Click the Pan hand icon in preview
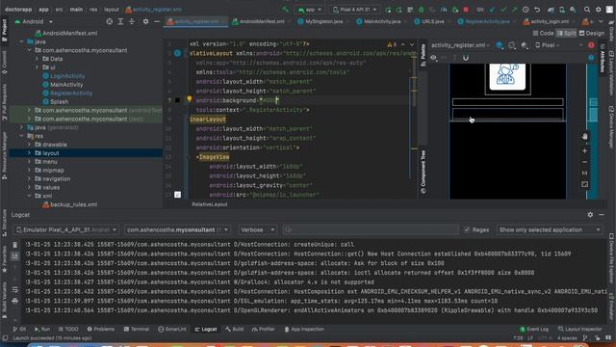The image size is (616, 347). [x=584, y=136]
